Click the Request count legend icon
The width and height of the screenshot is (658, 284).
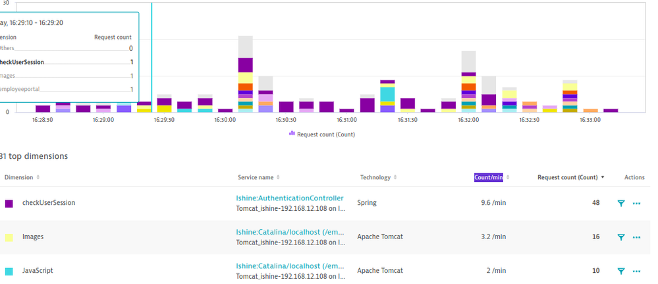pyautogui.click(x=292, y=134)
